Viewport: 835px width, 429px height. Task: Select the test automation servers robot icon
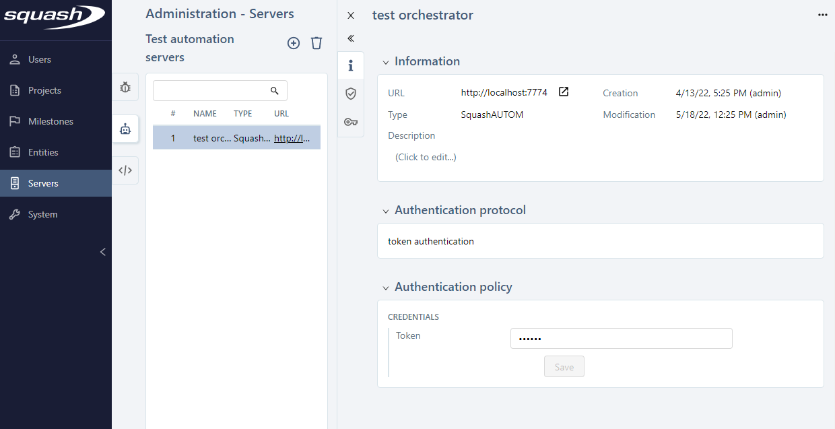click(x=125, y=129)
